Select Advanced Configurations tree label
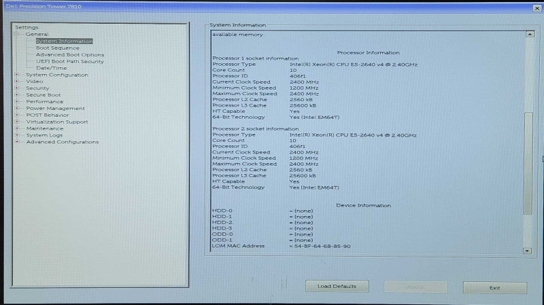Viewport: 544px width, 305px height. coord(62,142)
